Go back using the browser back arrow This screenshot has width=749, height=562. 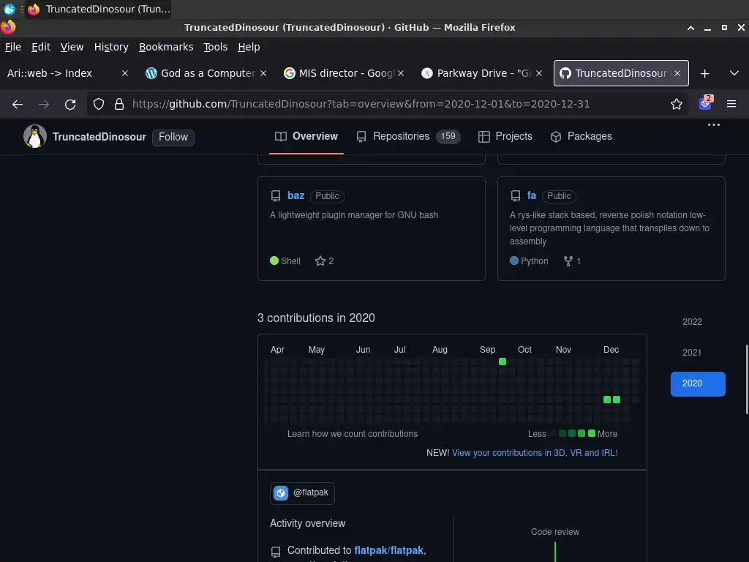pos(18,104)
